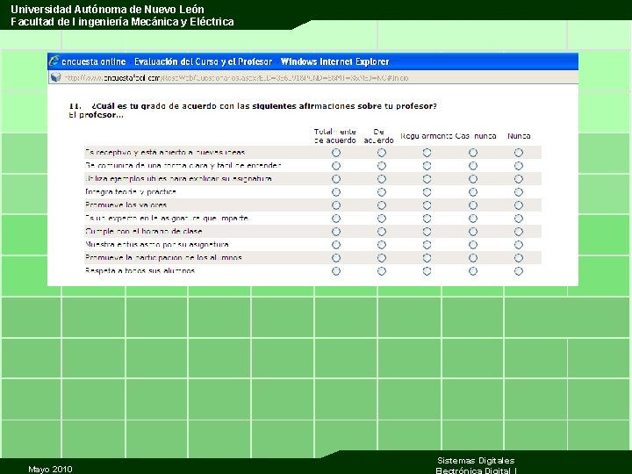This screenshot has height=474, width=632.
Task: Click the window title 'Evaluación del Curso y el Profesor'
Action: (x=203, y=61)
